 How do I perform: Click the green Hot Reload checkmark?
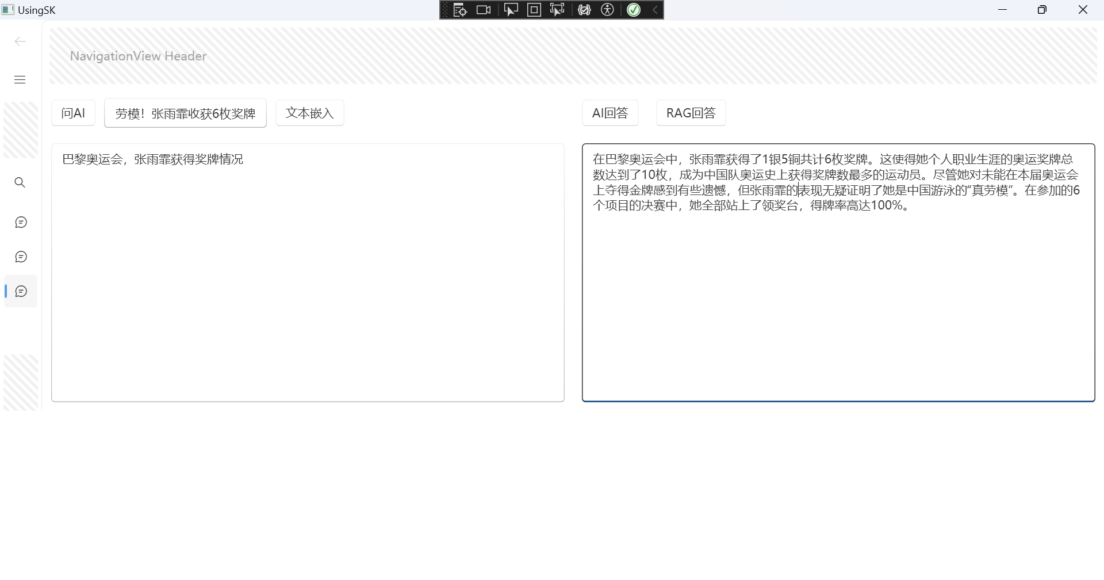point(634,10)
